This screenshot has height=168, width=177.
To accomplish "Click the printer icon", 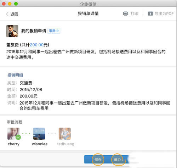I will click(x=126, y=13).
